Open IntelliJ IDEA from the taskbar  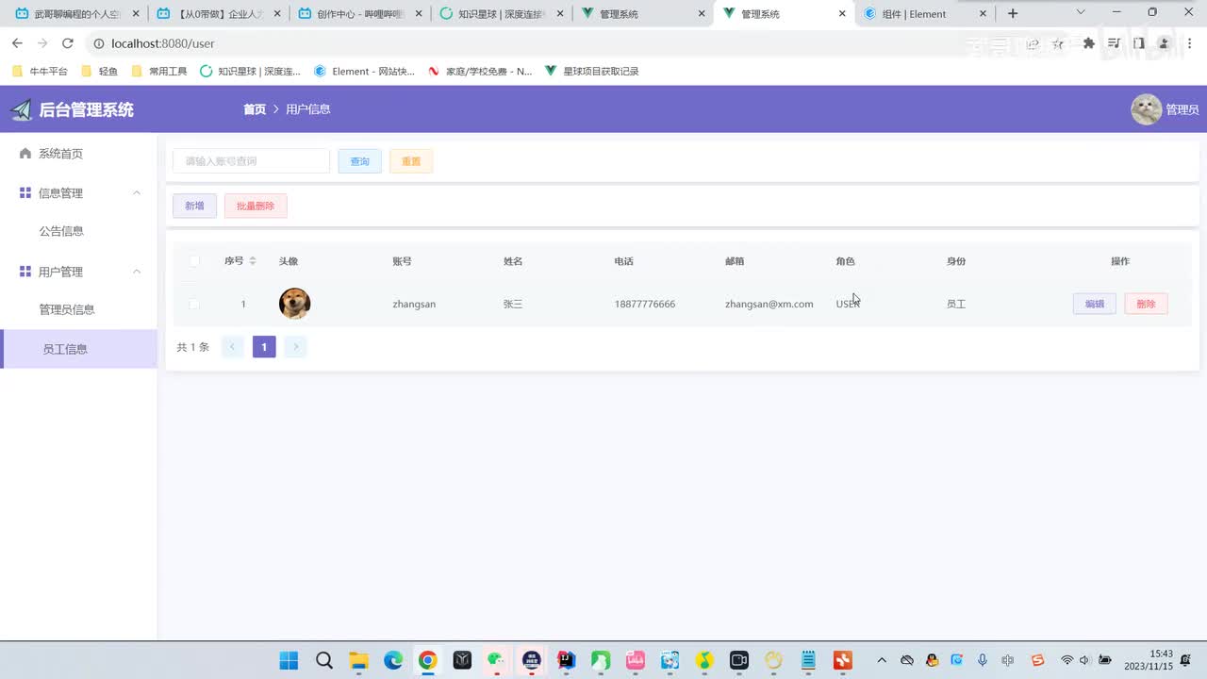click(566, 660)
